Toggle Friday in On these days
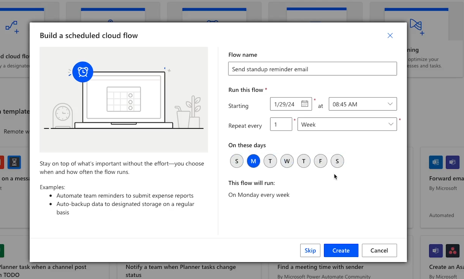The image size is (464, 279). [320, 161]
